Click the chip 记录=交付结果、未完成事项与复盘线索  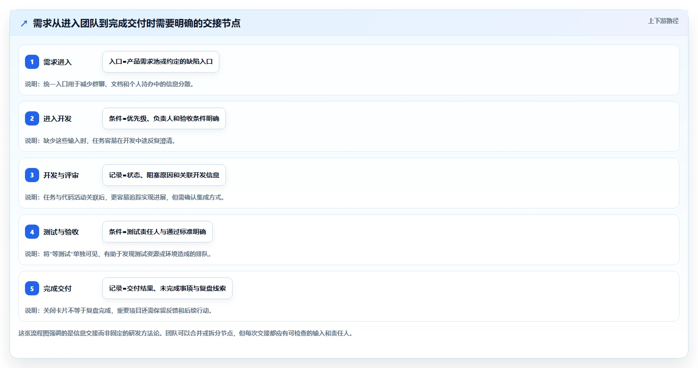[167, 288]
